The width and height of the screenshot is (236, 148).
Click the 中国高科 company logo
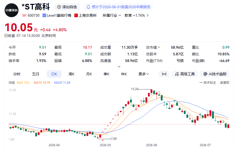click(12, 10)
